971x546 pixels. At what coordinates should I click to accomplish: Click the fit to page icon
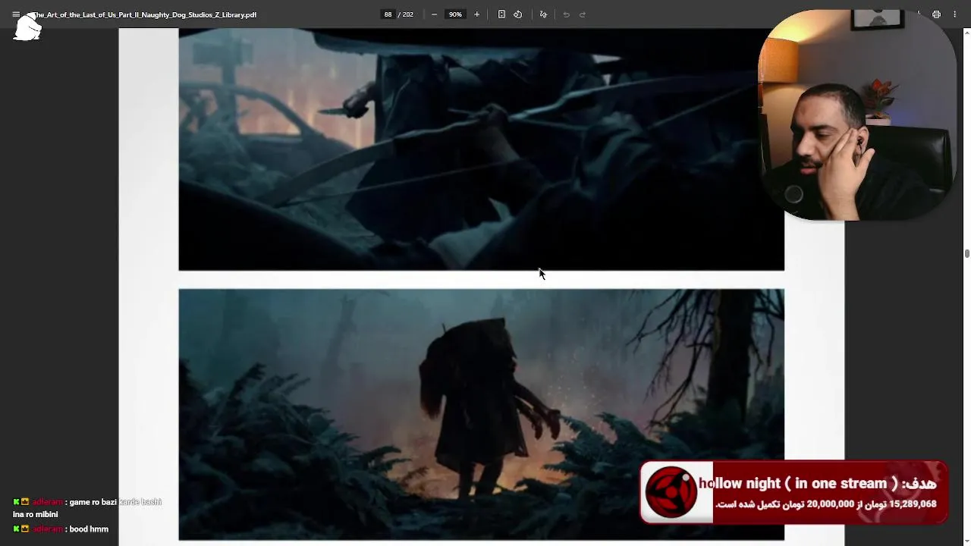[501, 14]
